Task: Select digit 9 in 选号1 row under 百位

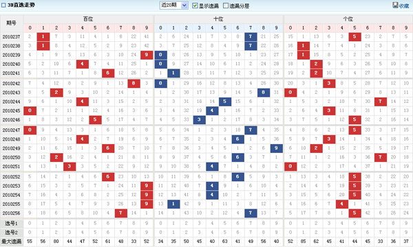Action: click(147, 224)
